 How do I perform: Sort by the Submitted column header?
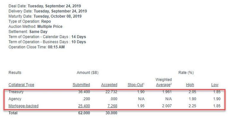81,85
